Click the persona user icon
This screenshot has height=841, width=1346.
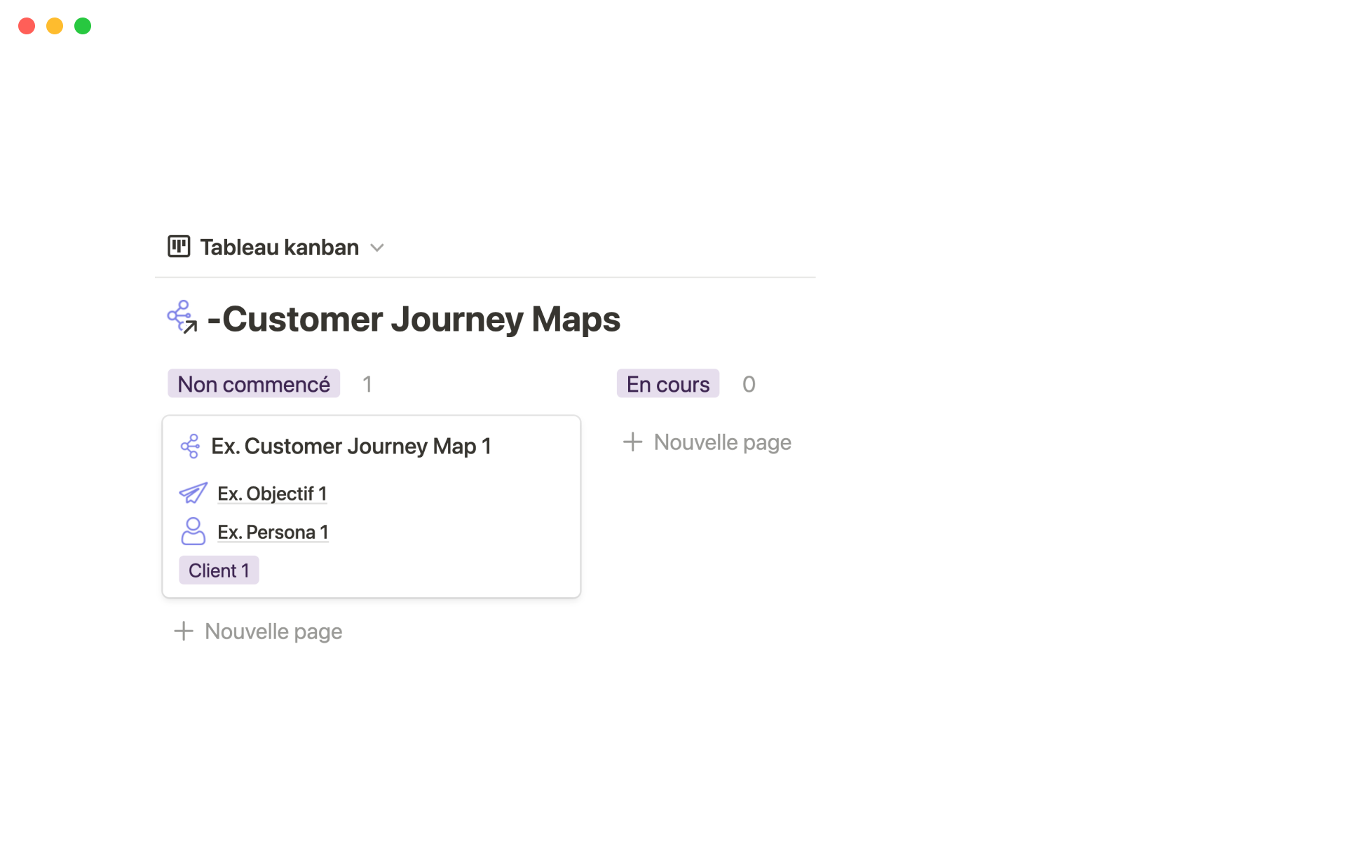[193, 532]
